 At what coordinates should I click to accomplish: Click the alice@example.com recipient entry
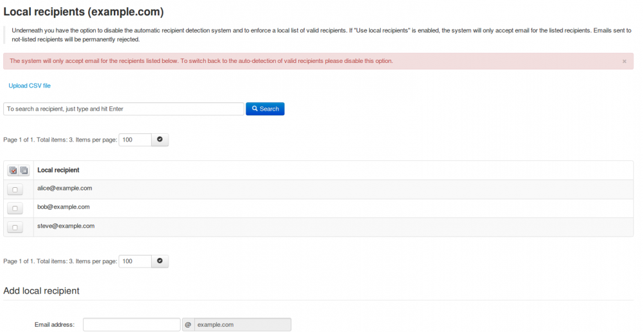(65, 188)
